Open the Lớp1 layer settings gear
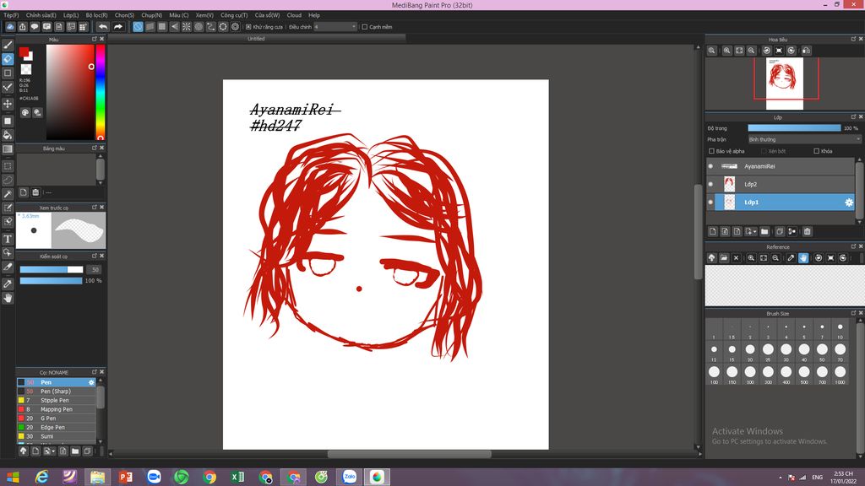The height and width of the screenshot is (486, 865). click(x=849, y=202)
